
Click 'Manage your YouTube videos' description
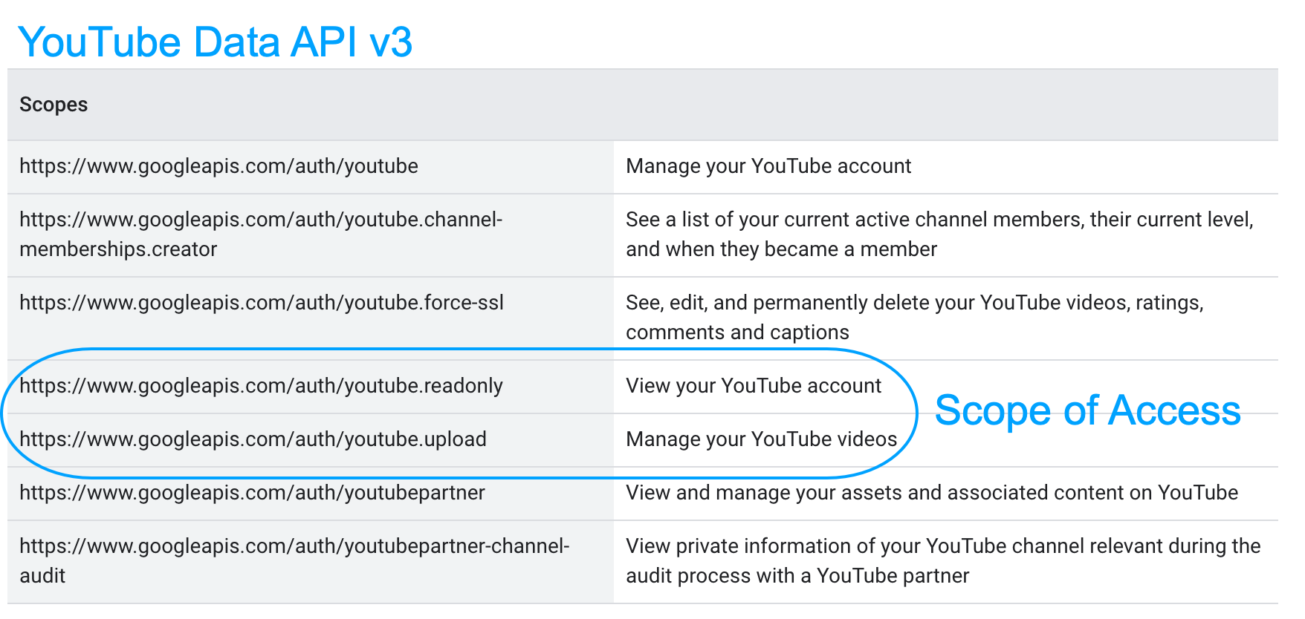point(762,439)
